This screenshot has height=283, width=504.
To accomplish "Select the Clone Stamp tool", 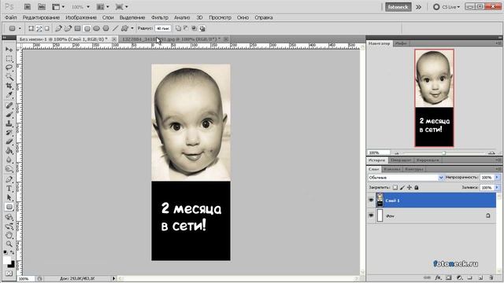I will 9,123.
